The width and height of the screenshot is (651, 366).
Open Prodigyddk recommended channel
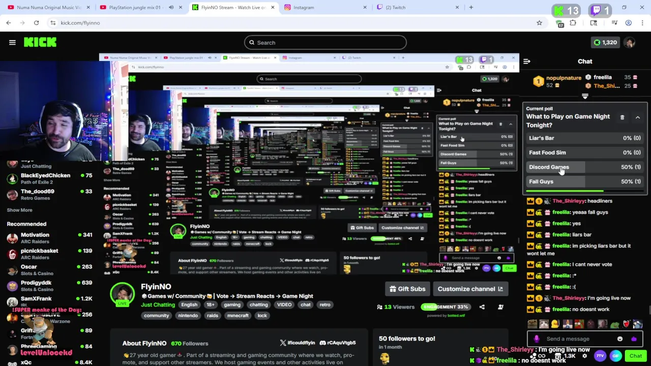49,286
